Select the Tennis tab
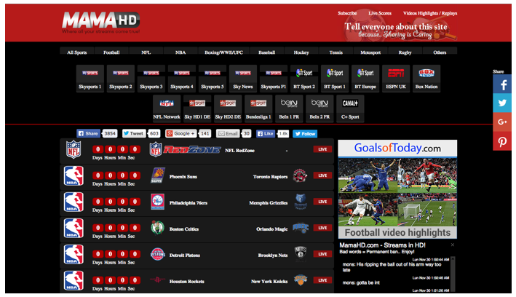Screen dimensions: 516x297 click(x=336, y=52)
